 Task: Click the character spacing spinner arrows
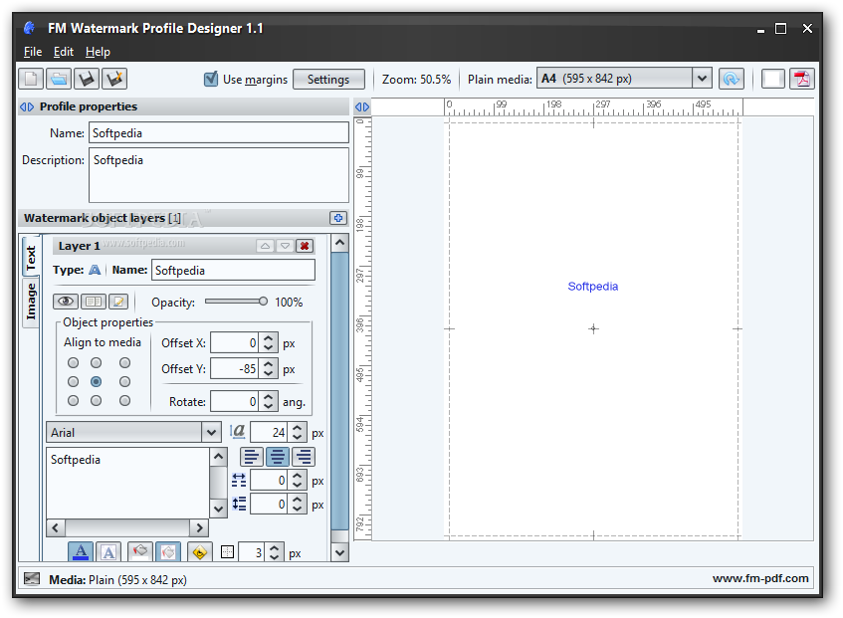(298, 481)
